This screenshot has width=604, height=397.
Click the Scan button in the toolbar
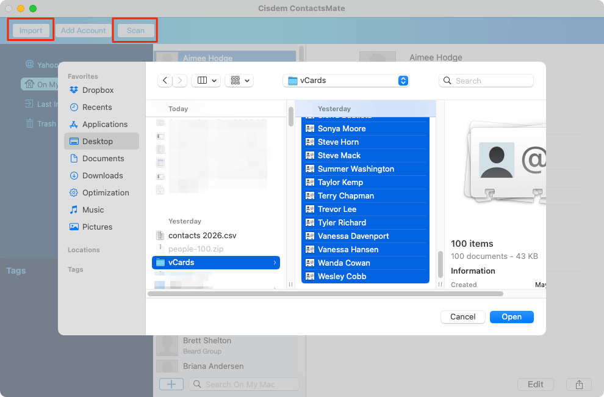135,31
